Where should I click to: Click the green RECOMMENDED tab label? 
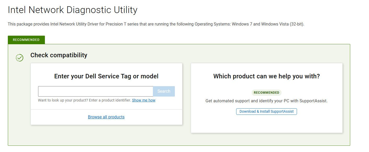pos(26,40)
